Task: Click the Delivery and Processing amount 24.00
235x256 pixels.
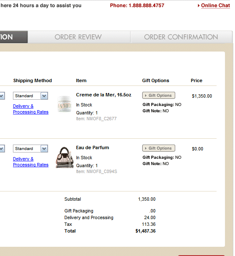Action: (150, 217)
